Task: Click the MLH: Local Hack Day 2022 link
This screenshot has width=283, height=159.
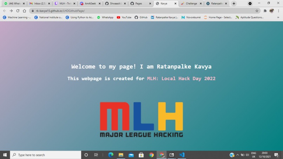Action: [x=181, y=79]
